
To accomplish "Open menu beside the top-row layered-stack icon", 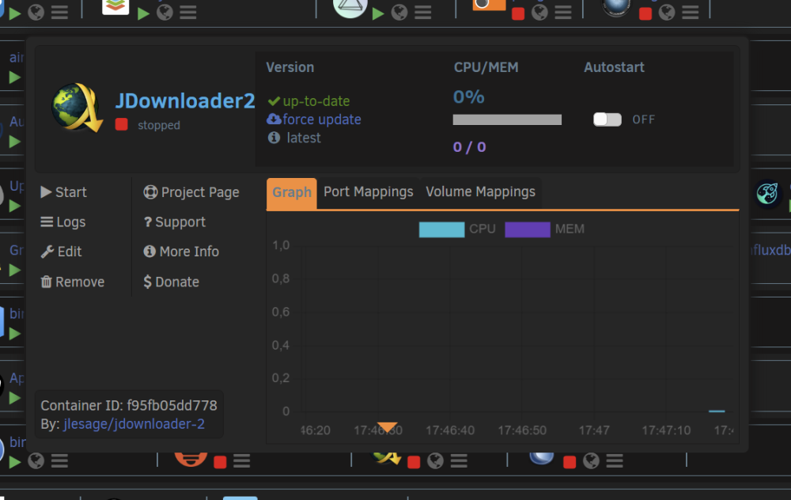I will pyautogui.click(x=188, y=12).
